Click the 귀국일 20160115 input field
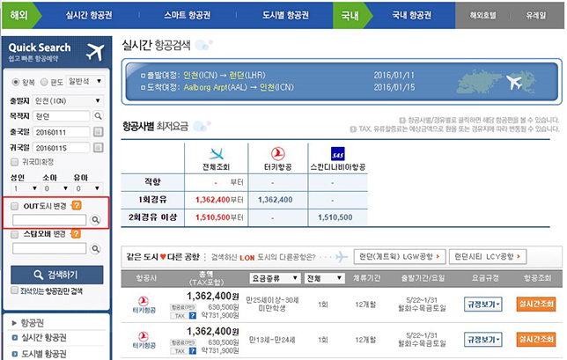Screen dimensions: 567x360 coord(61,148)
